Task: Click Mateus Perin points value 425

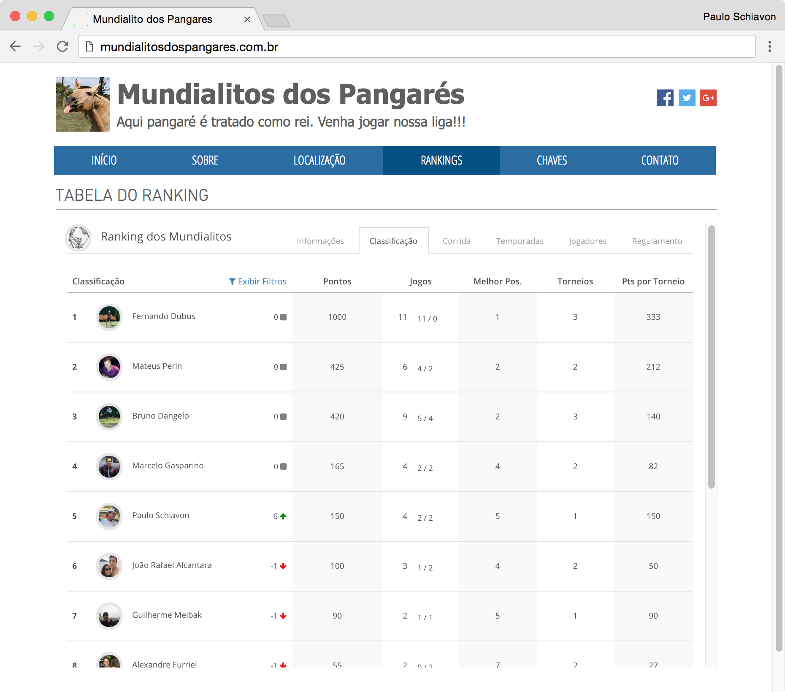Action: 337,367
